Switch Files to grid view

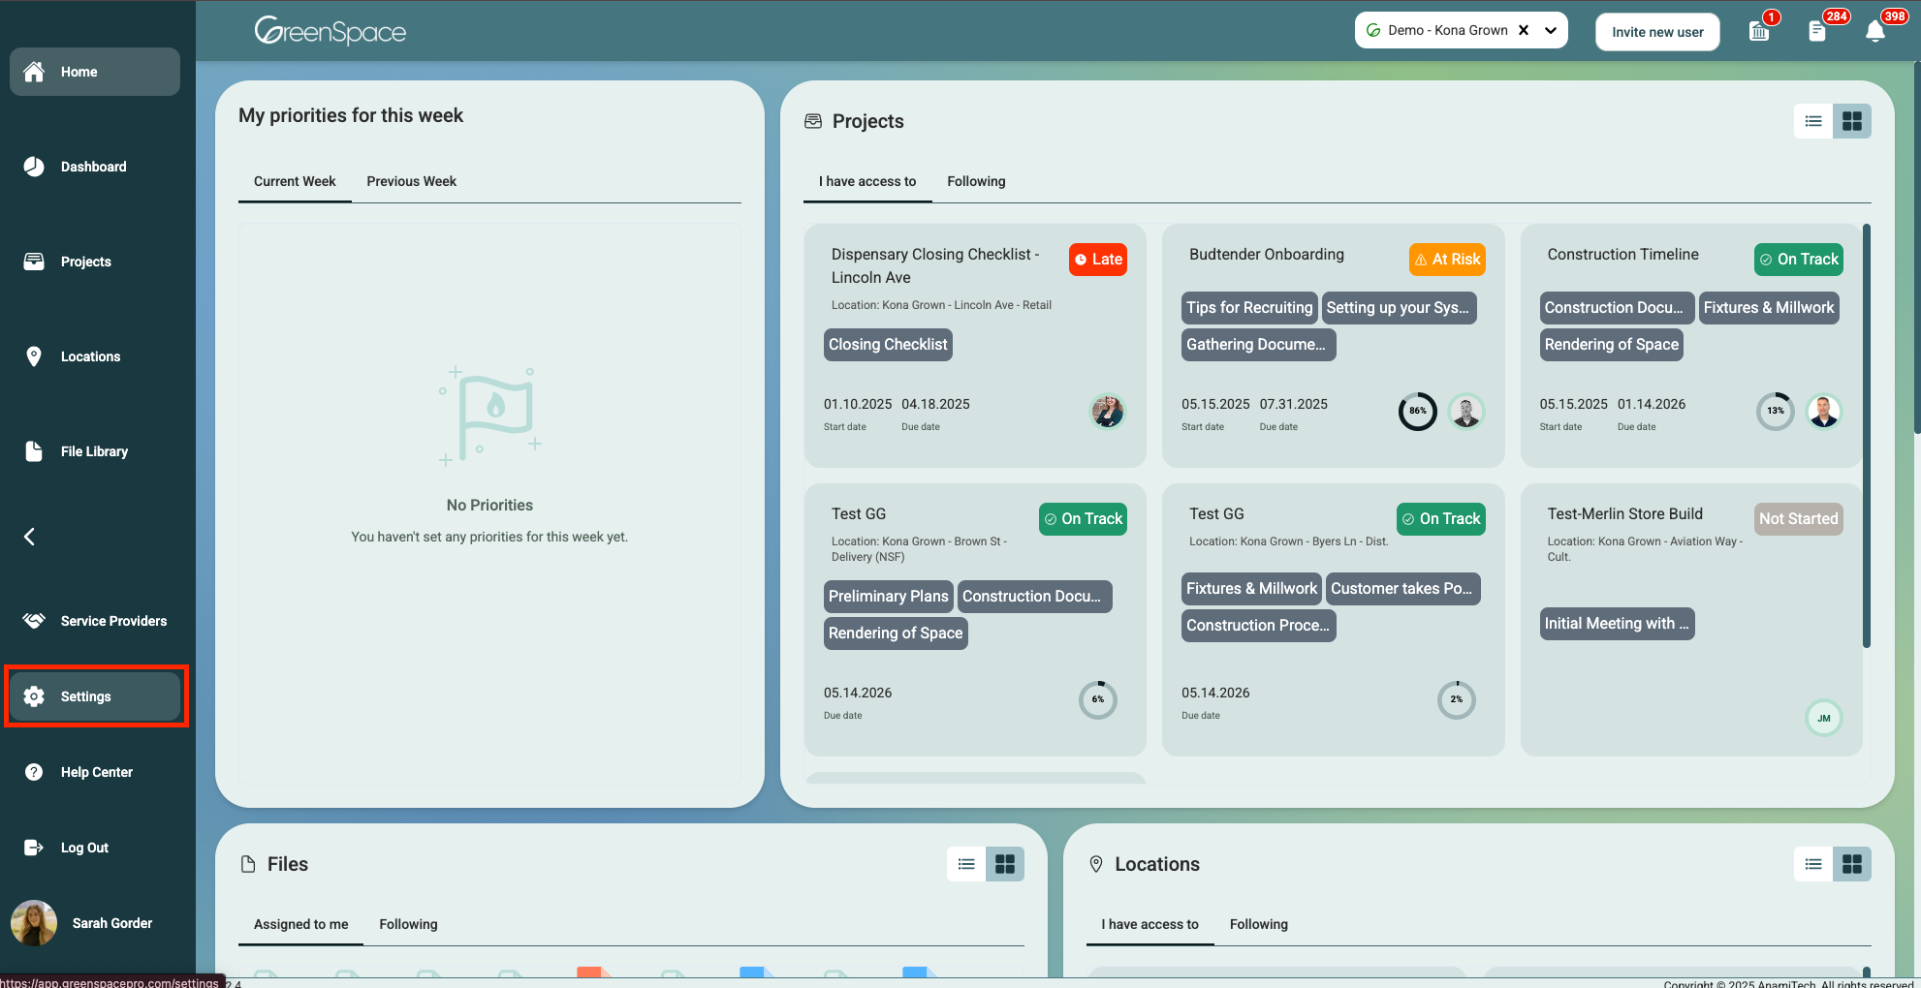click(1005, 864)
